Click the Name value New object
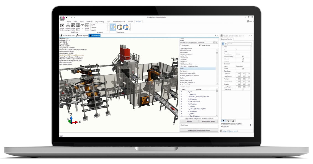Image resolution: width=313 pixels, height=164 pixels. tap(240, 66)
